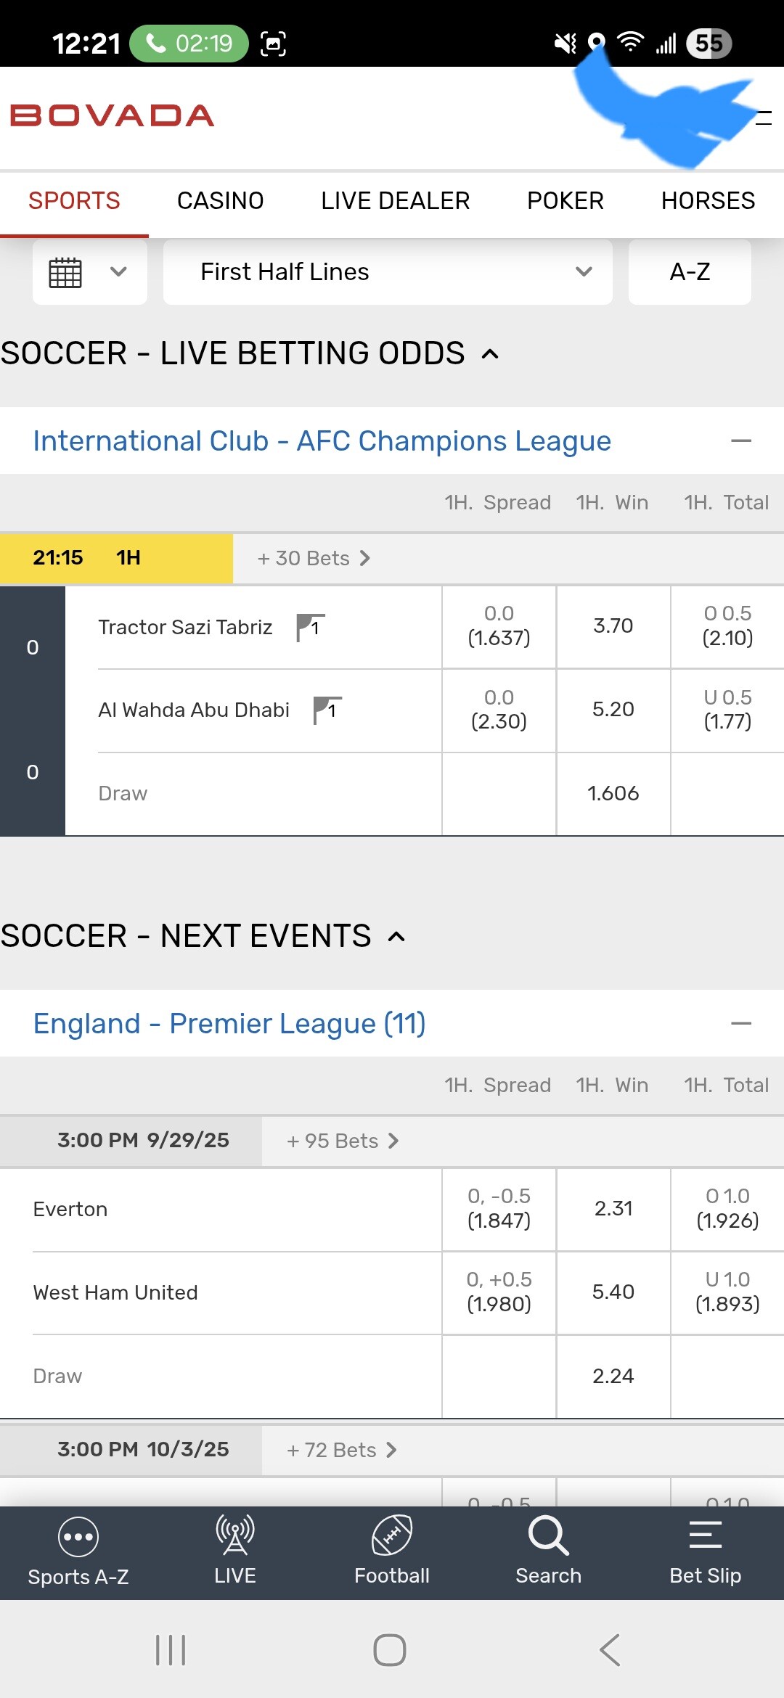784x1698 pixels.
Task: Select West Ham Under 1.0 total odds
Action: coord(727,1292)
